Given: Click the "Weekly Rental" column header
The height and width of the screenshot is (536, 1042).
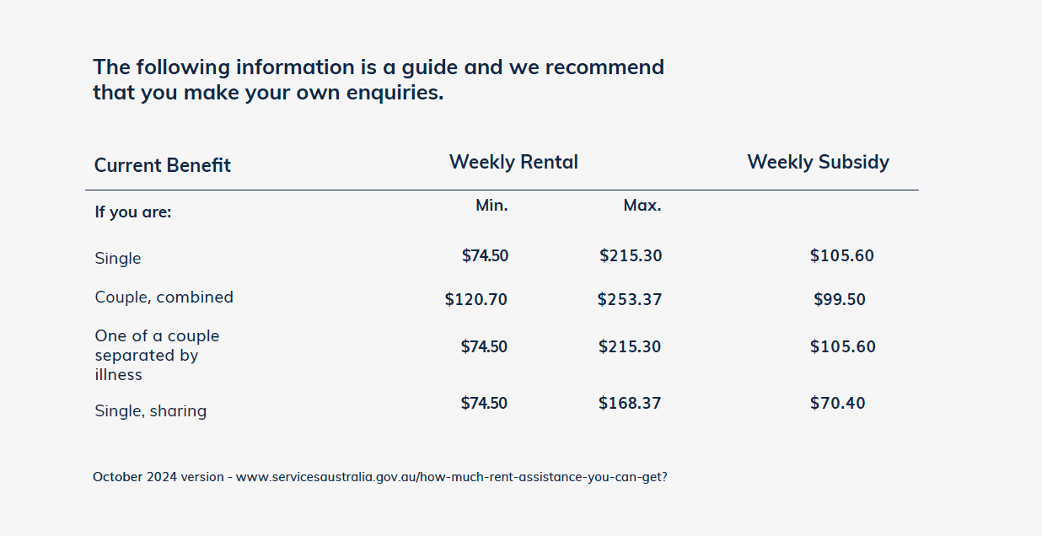Looking at the screenshot, I should [x=513, y=162].
